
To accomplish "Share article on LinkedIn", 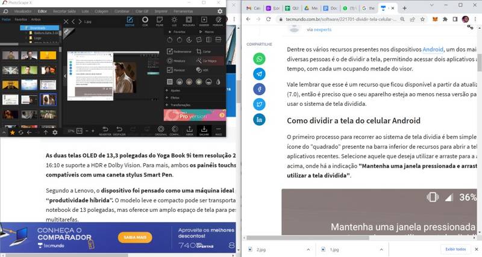I will pos(259,119).
